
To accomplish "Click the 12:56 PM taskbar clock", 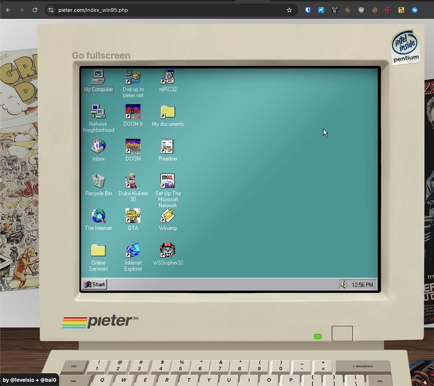I will (362, 285).
